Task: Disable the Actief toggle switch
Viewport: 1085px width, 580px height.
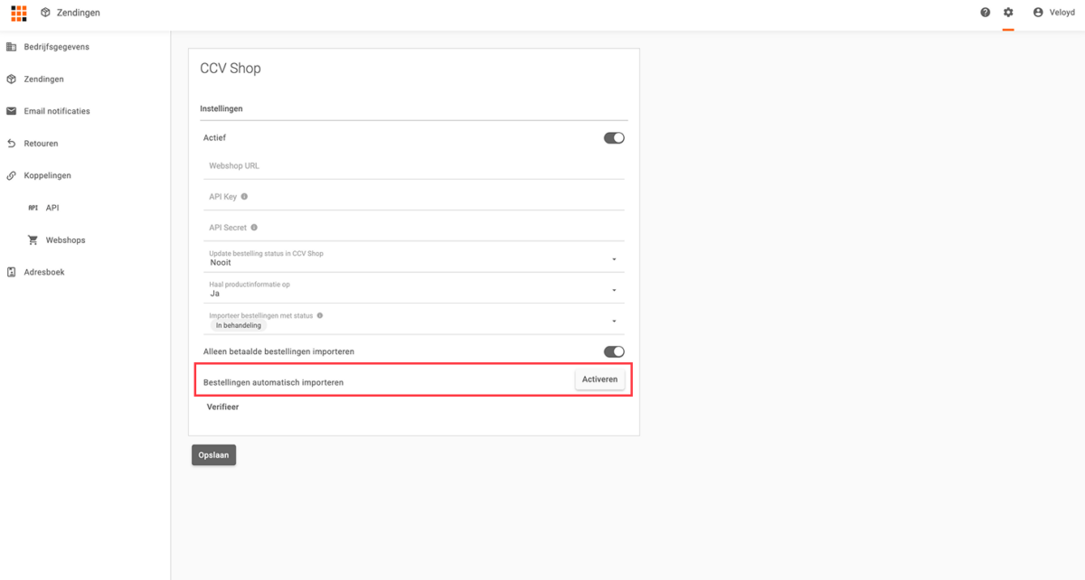Action: (x=614, y=138)
